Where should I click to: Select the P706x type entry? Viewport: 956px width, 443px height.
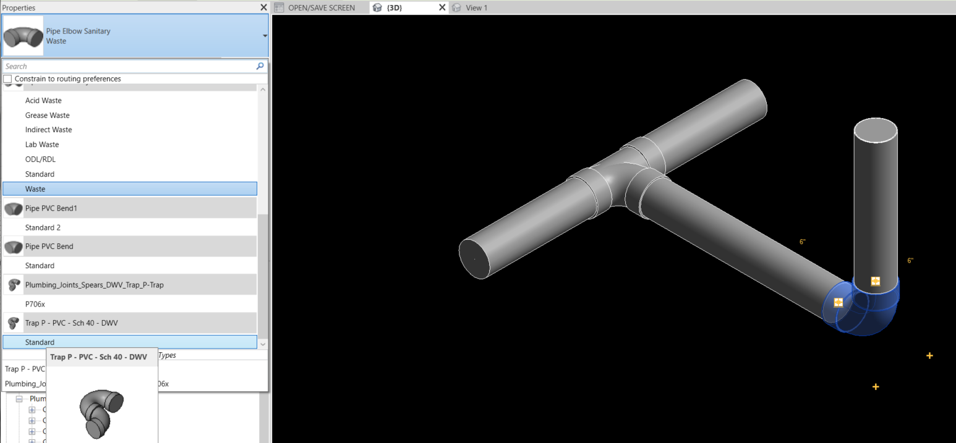coord(34,303)
